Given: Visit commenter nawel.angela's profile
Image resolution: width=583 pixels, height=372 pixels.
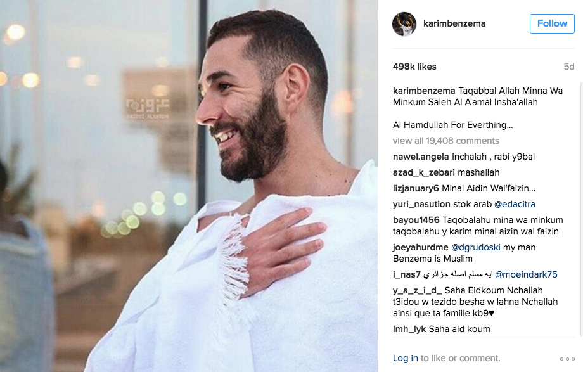Looking at the screenshot, I should 421,157.
